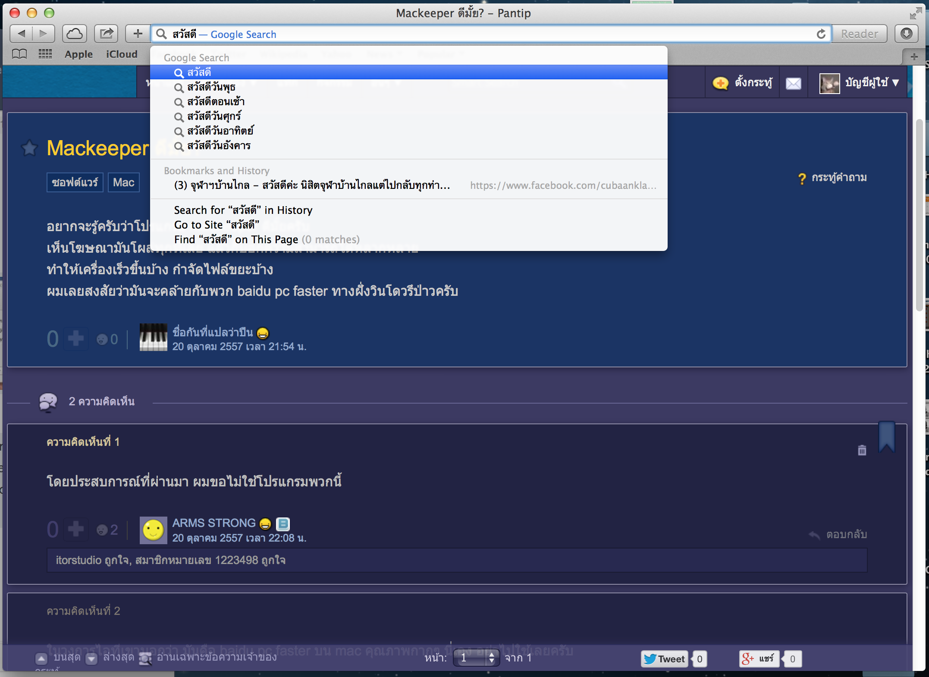Open the iCloud Tabs cloud button
Image resolution: width=929 pixels, height=677 pixels.
pos(75,34)
